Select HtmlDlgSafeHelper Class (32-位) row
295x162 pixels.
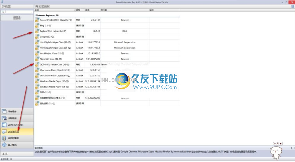click(107, 42)
